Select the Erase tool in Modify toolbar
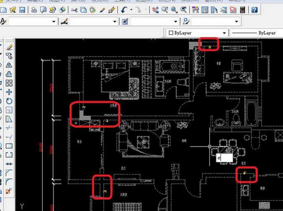This screenshot has height=211, width=283. click(9, 47)
